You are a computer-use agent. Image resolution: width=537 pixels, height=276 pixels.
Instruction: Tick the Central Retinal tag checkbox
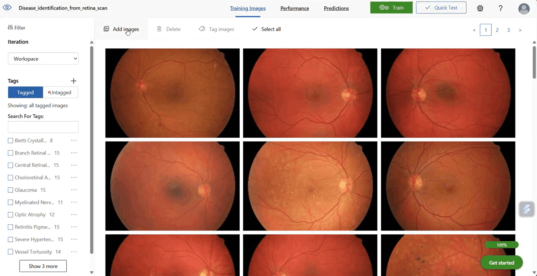pyautogui.click(x=10, y=165)
